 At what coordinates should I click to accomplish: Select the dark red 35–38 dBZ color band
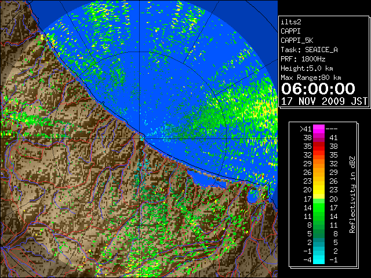click(x=319, y=146)
